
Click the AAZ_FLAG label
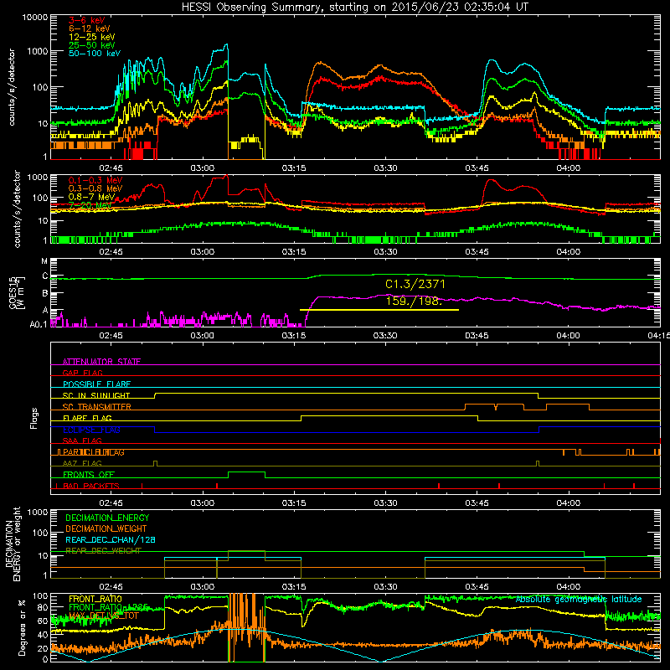(x=82, y=463)
